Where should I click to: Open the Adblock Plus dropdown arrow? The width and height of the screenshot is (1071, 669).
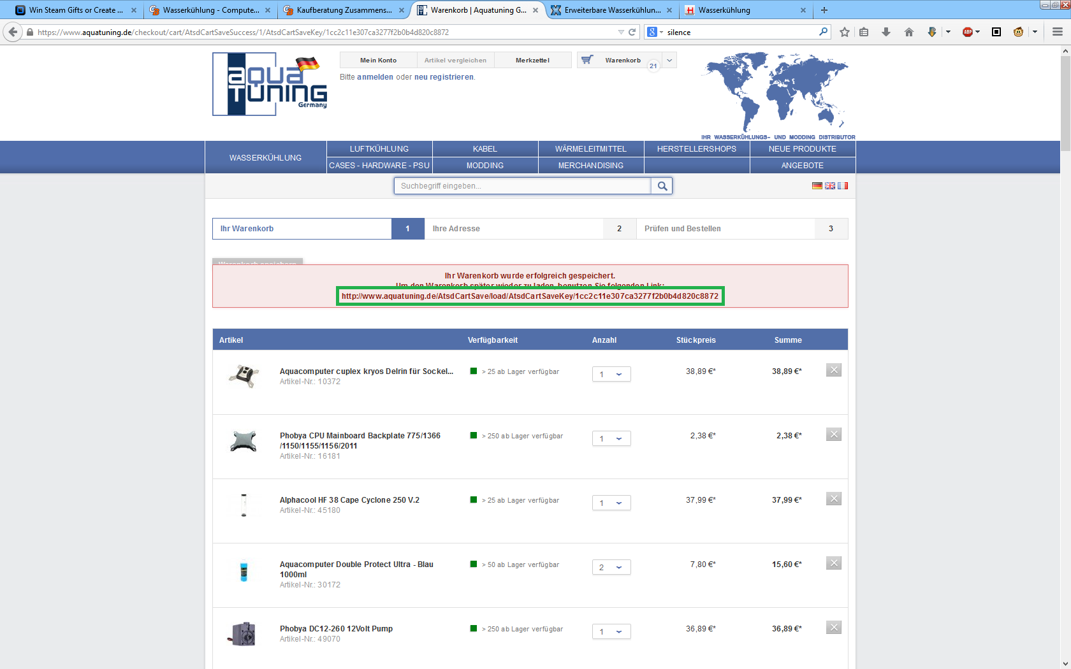(x=978, y=32)
